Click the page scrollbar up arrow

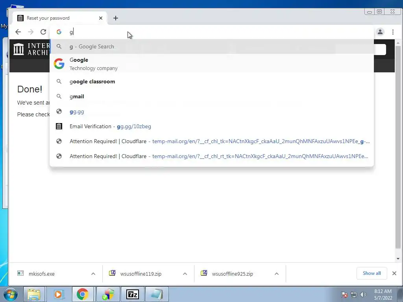coord(398,42)
